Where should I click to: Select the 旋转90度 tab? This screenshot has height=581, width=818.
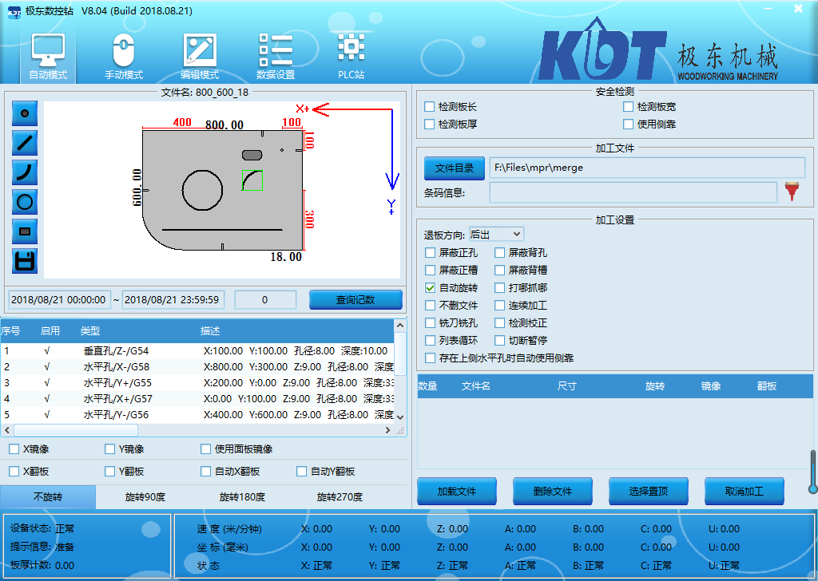click(x=145, y=497)
